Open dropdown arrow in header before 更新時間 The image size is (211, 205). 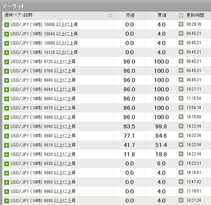(181, 15)
